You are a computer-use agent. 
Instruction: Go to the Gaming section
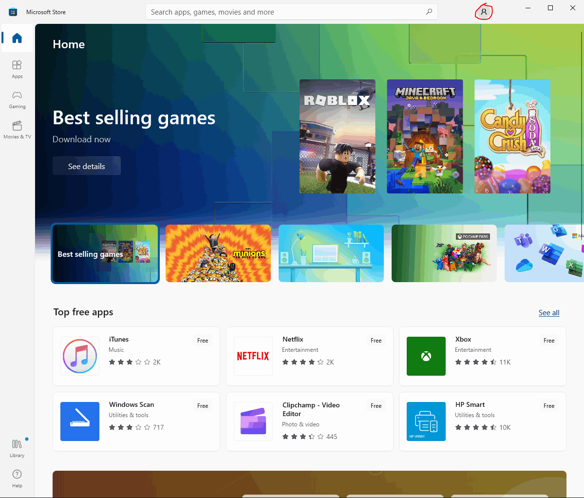(17, 99)
